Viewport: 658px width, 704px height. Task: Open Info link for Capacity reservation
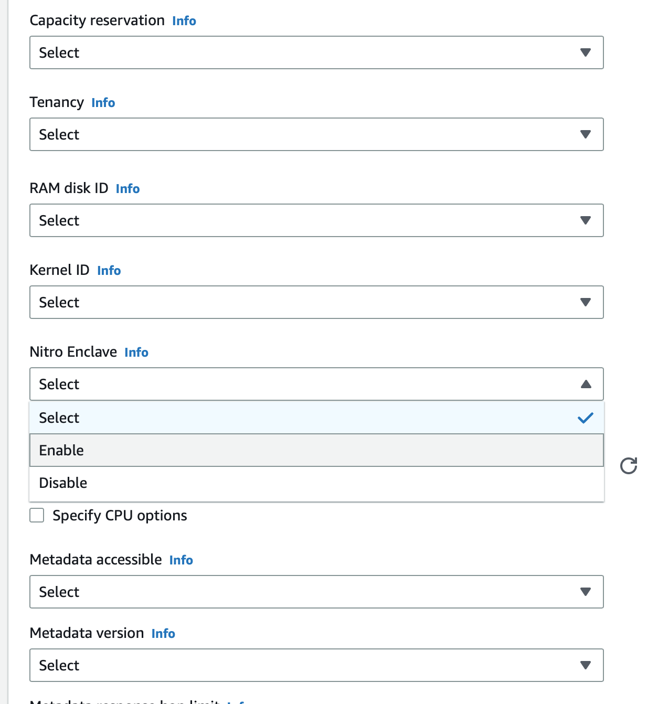click(184, 21)
